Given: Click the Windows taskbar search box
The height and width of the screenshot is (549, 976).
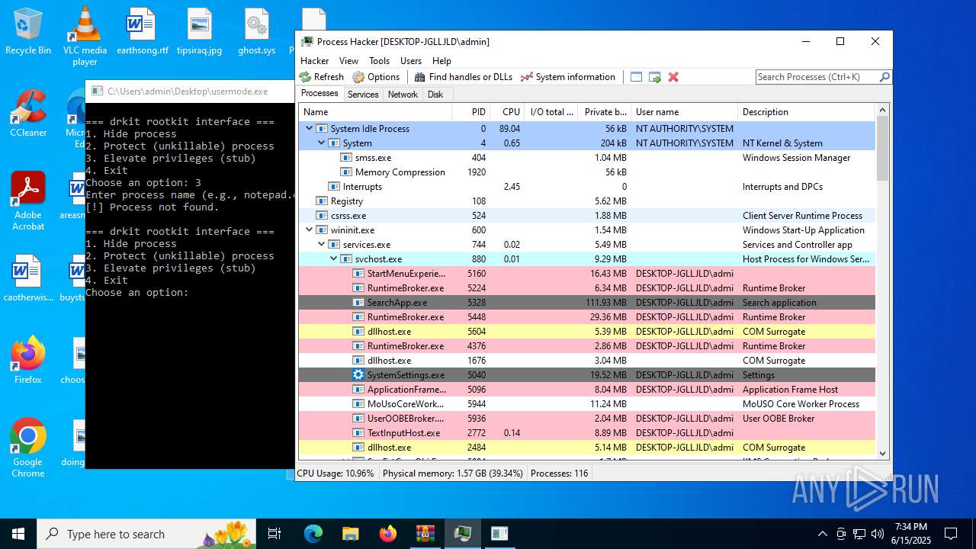Looking at the screenshot, I should point(146,534).
